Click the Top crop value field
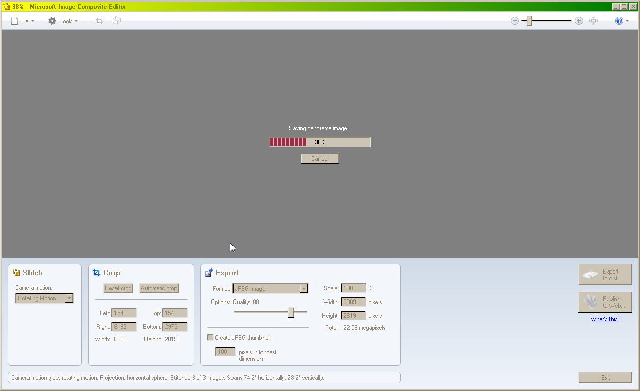 [175, 313]
